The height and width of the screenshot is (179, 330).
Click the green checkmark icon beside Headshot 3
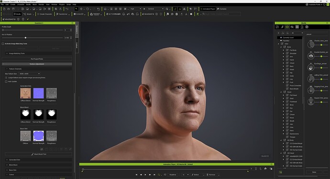[x=28, y=19]
